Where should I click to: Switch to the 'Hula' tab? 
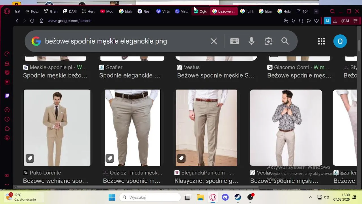284,11
